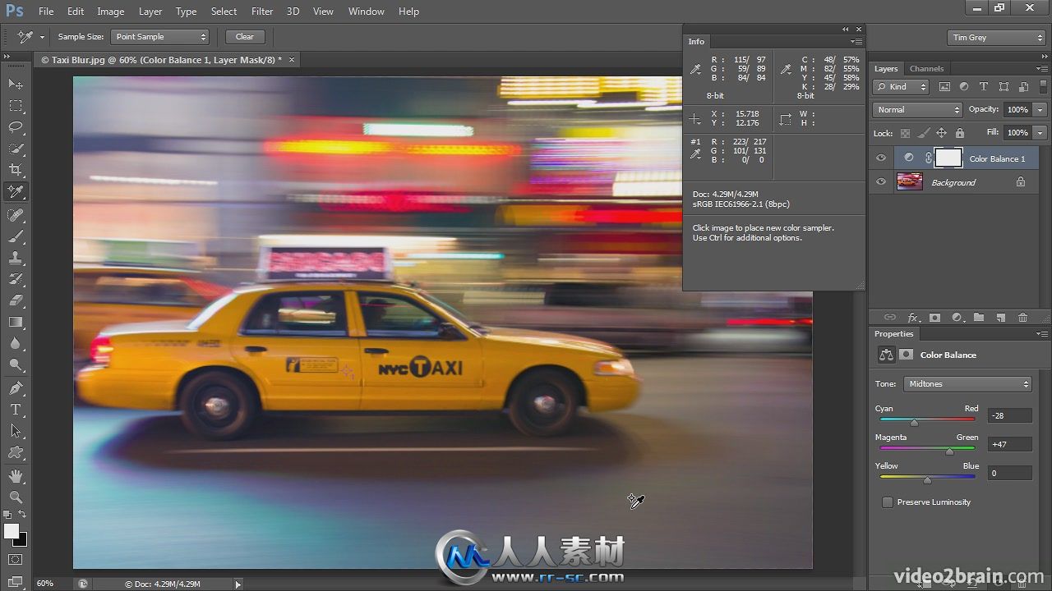This screenshot has width=1052, height=591.
Task: Click the Magenta-Green slider handle
Action: 949,451
